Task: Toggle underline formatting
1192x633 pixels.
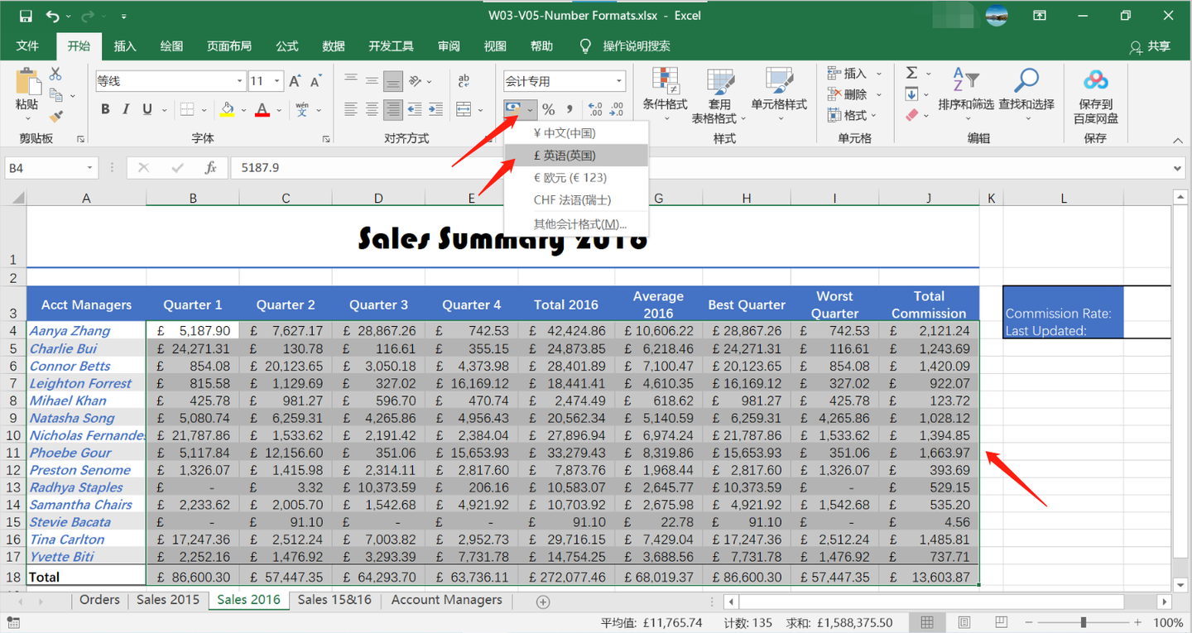Action: pos(147,109)
